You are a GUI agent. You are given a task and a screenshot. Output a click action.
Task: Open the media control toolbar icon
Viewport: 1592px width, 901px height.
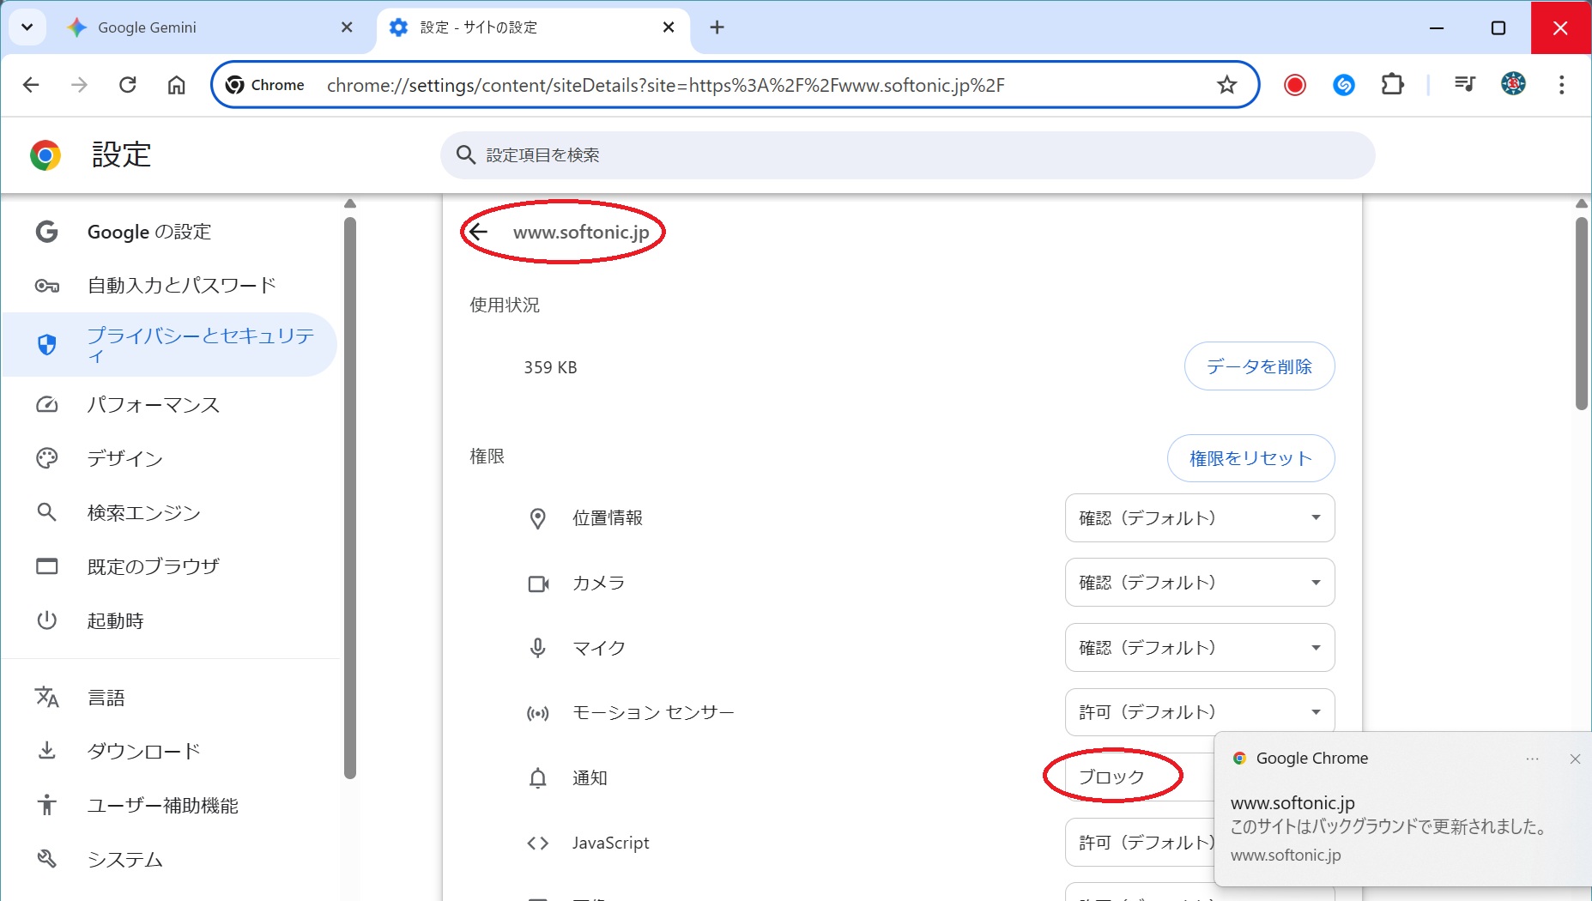[x=1464, y=84]
